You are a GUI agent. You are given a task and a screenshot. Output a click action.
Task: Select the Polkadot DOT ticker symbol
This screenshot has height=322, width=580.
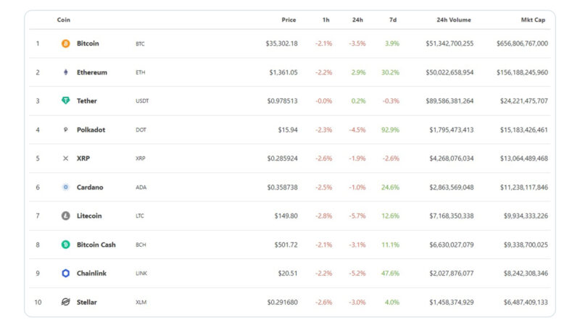(x=141, y=130)
